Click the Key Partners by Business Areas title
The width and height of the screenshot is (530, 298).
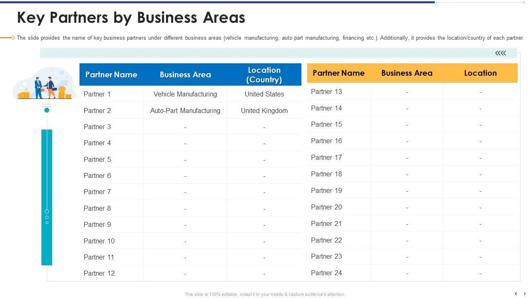[x=131, y=18]
